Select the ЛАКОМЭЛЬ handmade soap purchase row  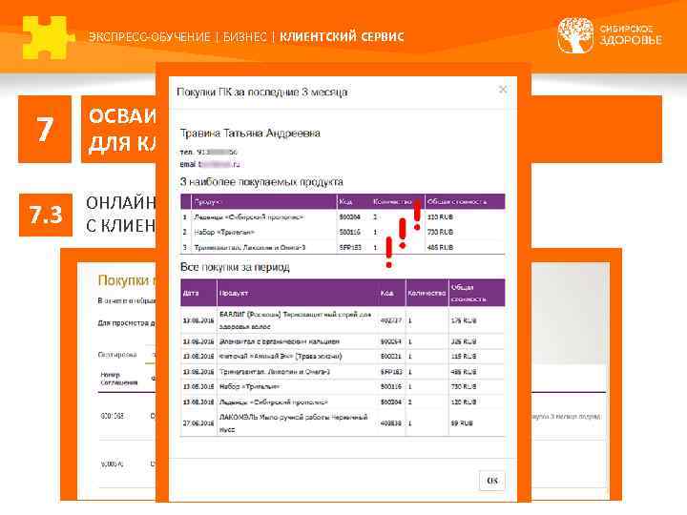tap(343, 423)
